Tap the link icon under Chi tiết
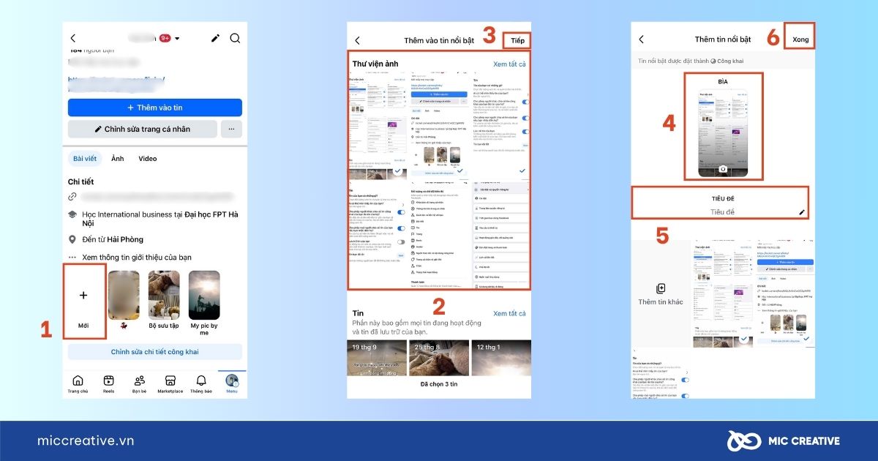The image size is (878, 461). (72, 197)
